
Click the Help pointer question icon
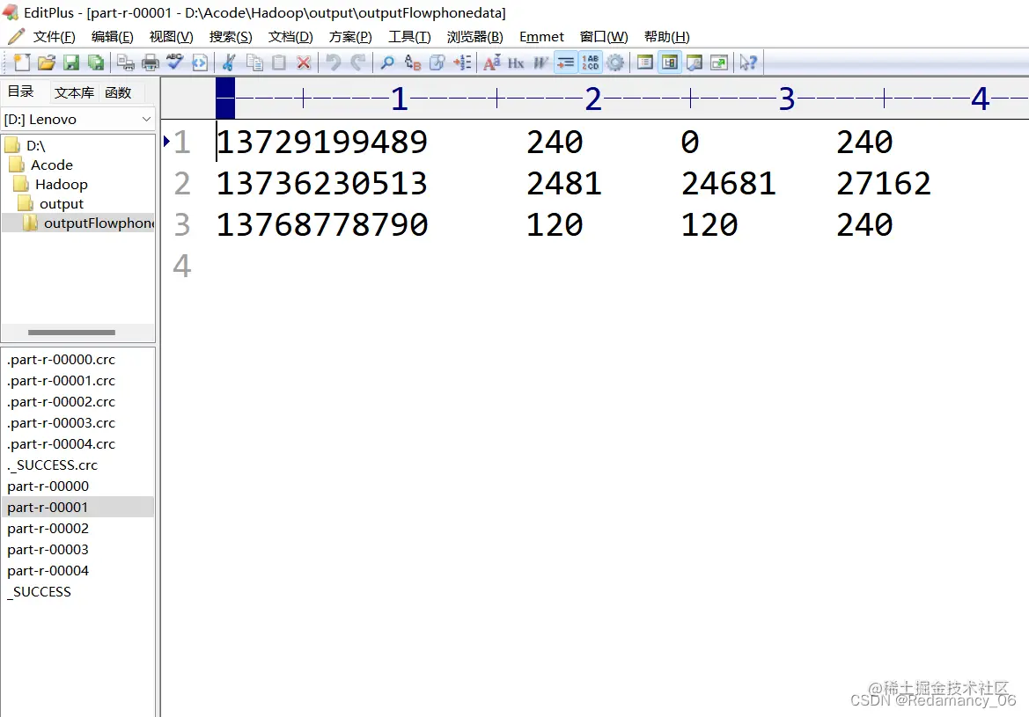point(749,63)
